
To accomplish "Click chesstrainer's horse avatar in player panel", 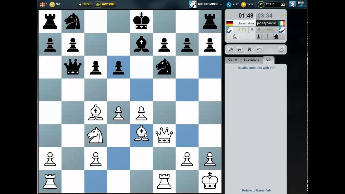I will coord(229,30).
